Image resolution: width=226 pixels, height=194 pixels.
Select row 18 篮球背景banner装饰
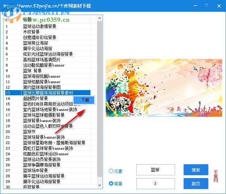[x=48, y=121]
